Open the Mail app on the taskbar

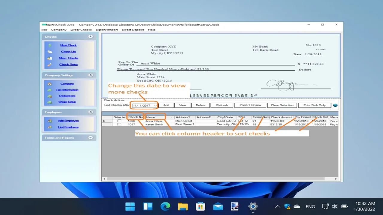coord(218,206)
